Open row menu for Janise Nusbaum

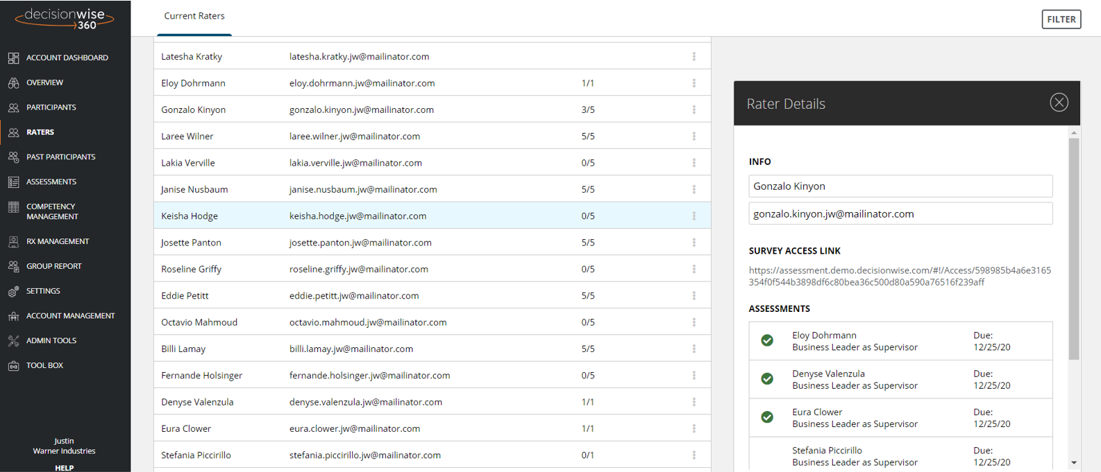click(x=694, y=189)
